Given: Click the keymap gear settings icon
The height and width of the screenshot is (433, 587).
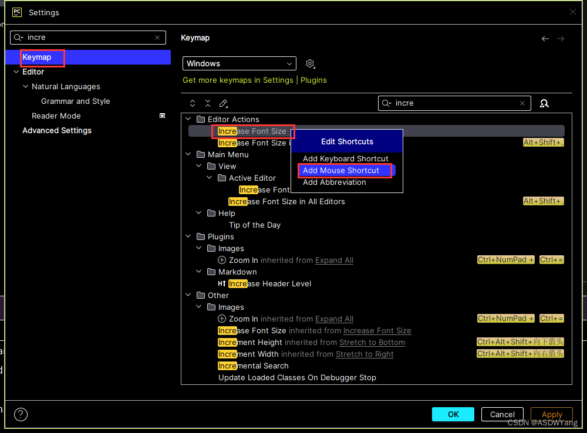Looking at the screenshot, I should [x=310, y=63].
